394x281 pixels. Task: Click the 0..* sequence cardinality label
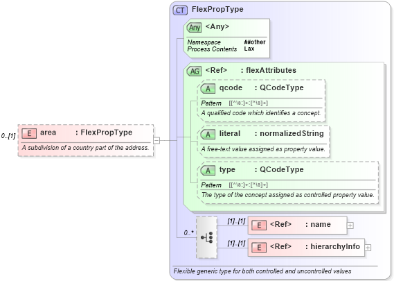pyautogui.click(x=189, y=232)
